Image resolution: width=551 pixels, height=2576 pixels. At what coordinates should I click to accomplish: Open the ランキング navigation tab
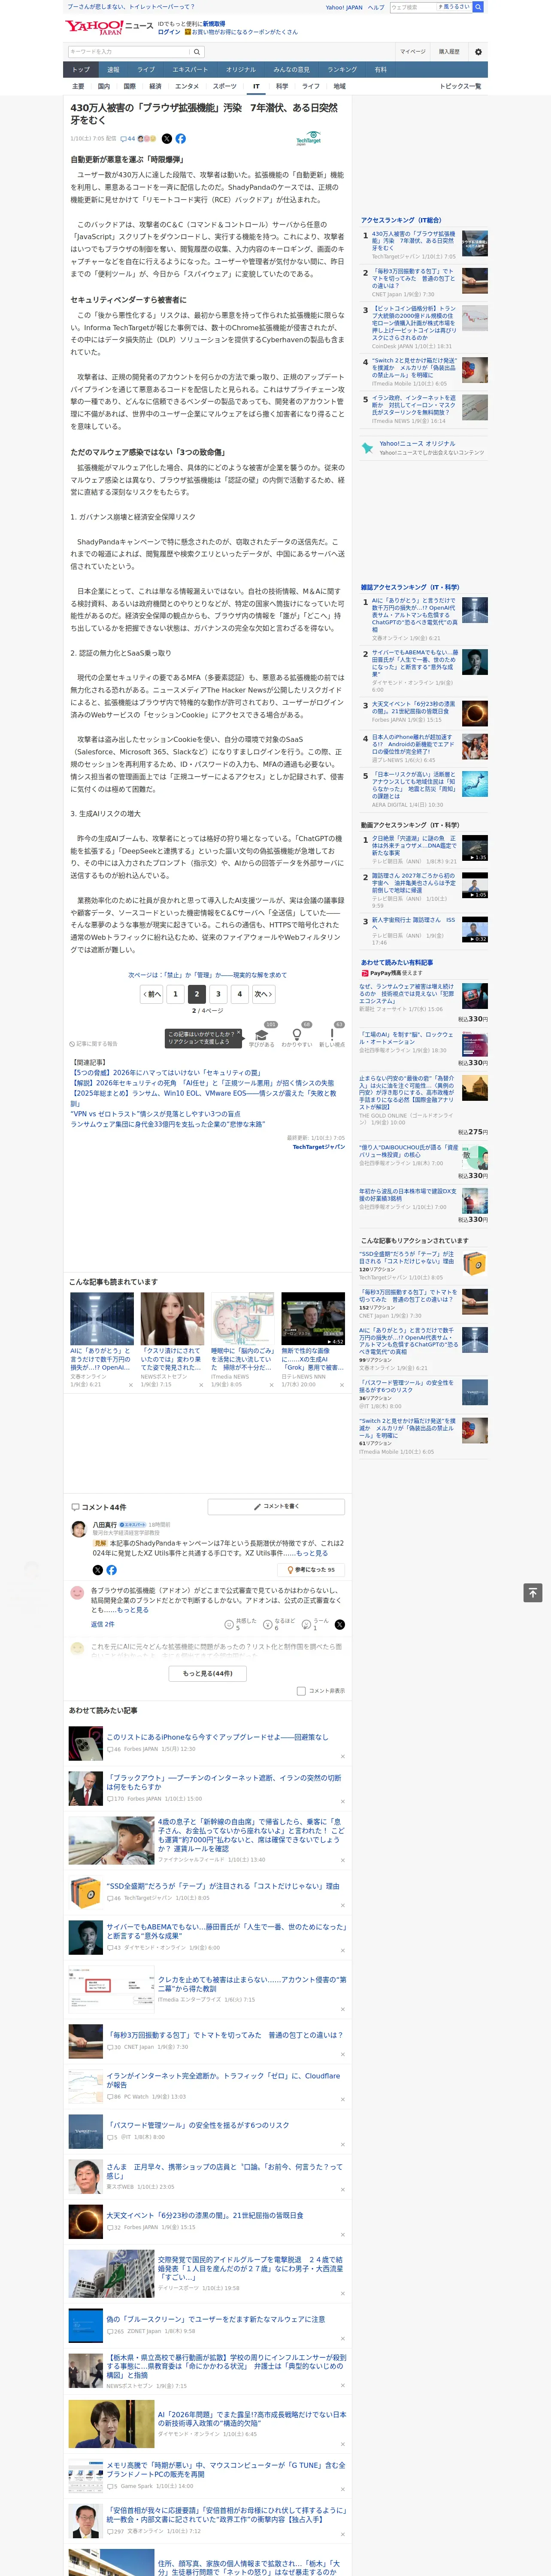coord(342,70)
